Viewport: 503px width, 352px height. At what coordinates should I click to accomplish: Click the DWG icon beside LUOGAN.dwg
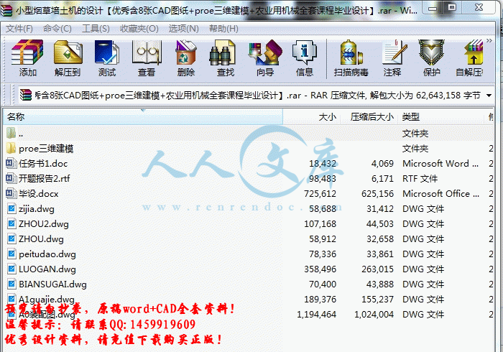pyautogui.click(x=11, y=269)
